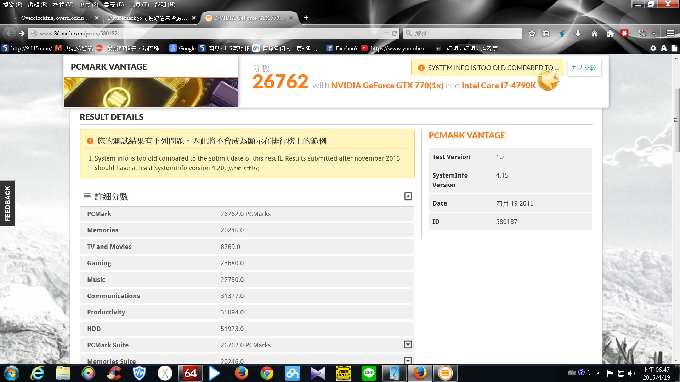Image resolution: width=680 pixels, height=382 pixels.
Task: Click the Intel Core i7-4790K text
Action: 499,86
